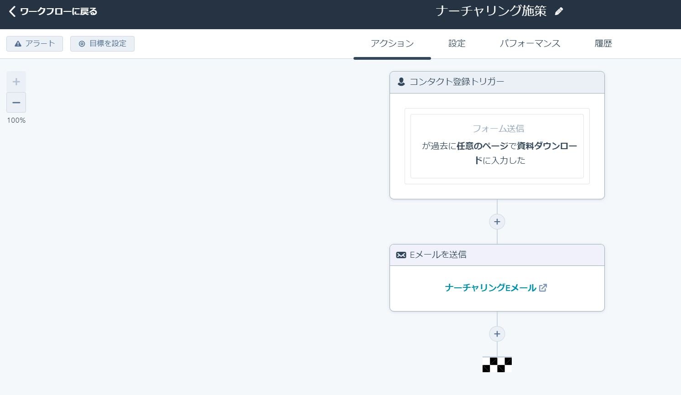Screen dimensions: 681x395
Task: Add an action after the email step
Action: tap(497, 334)
